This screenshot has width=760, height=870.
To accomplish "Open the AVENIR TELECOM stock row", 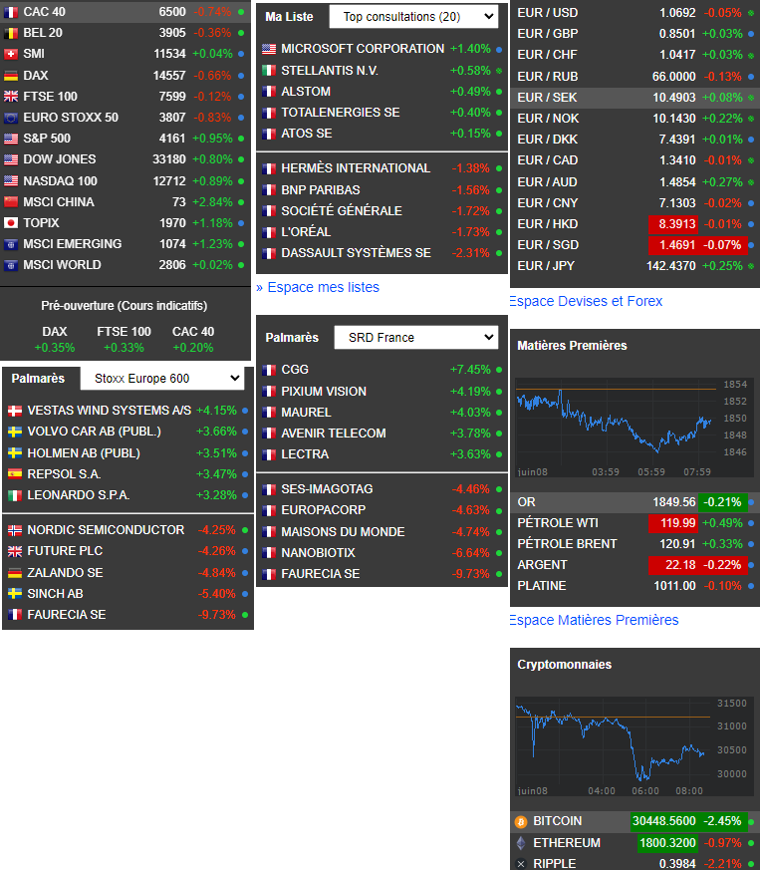I will pos(382,434).
